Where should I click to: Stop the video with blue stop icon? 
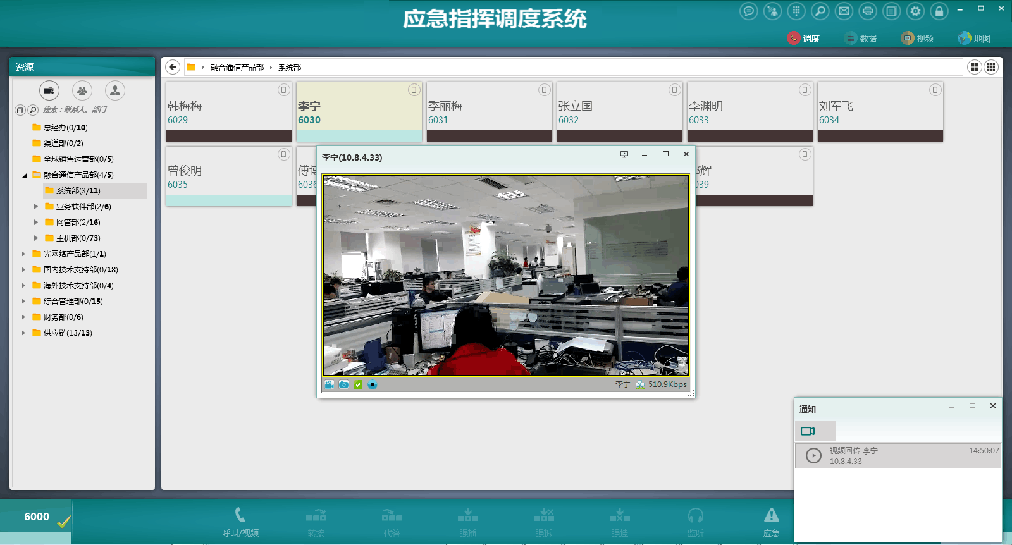(x=373, y=384)
